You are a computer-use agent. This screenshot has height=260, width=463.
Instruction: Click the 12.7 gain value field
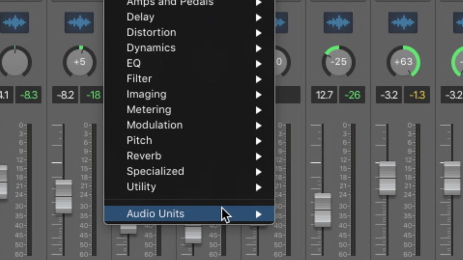(324, 95)
